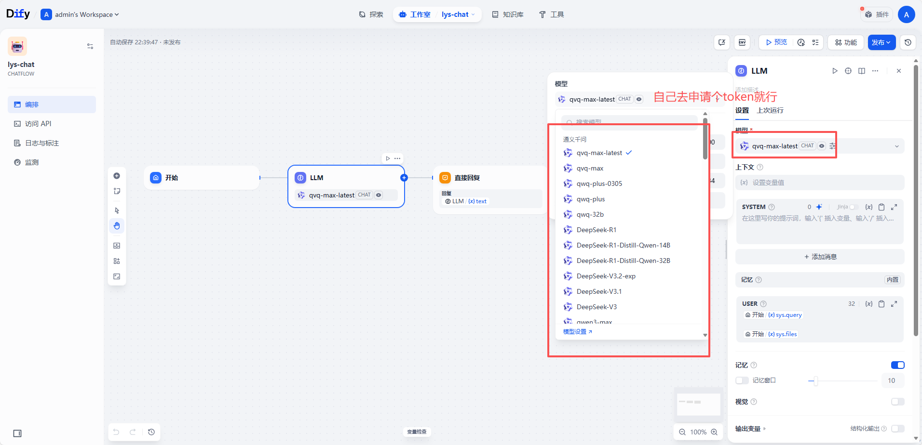Open the 知识库 Knowledge tab

tap(508, 14)
